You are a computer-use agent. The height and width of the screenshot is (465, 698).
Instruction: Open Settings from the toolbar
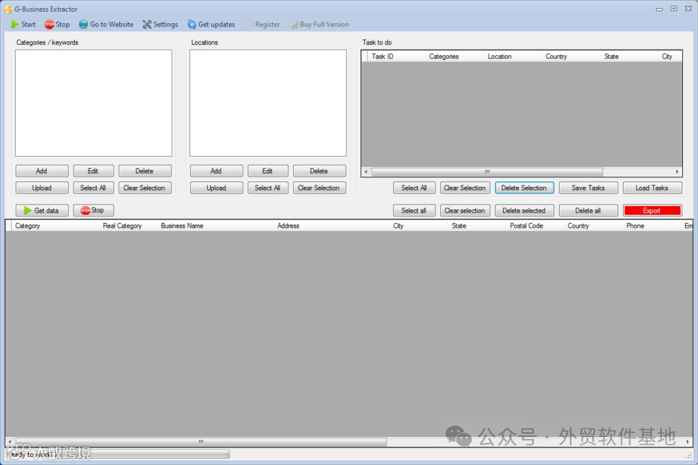pyautogui.click(x=160, y=24)
